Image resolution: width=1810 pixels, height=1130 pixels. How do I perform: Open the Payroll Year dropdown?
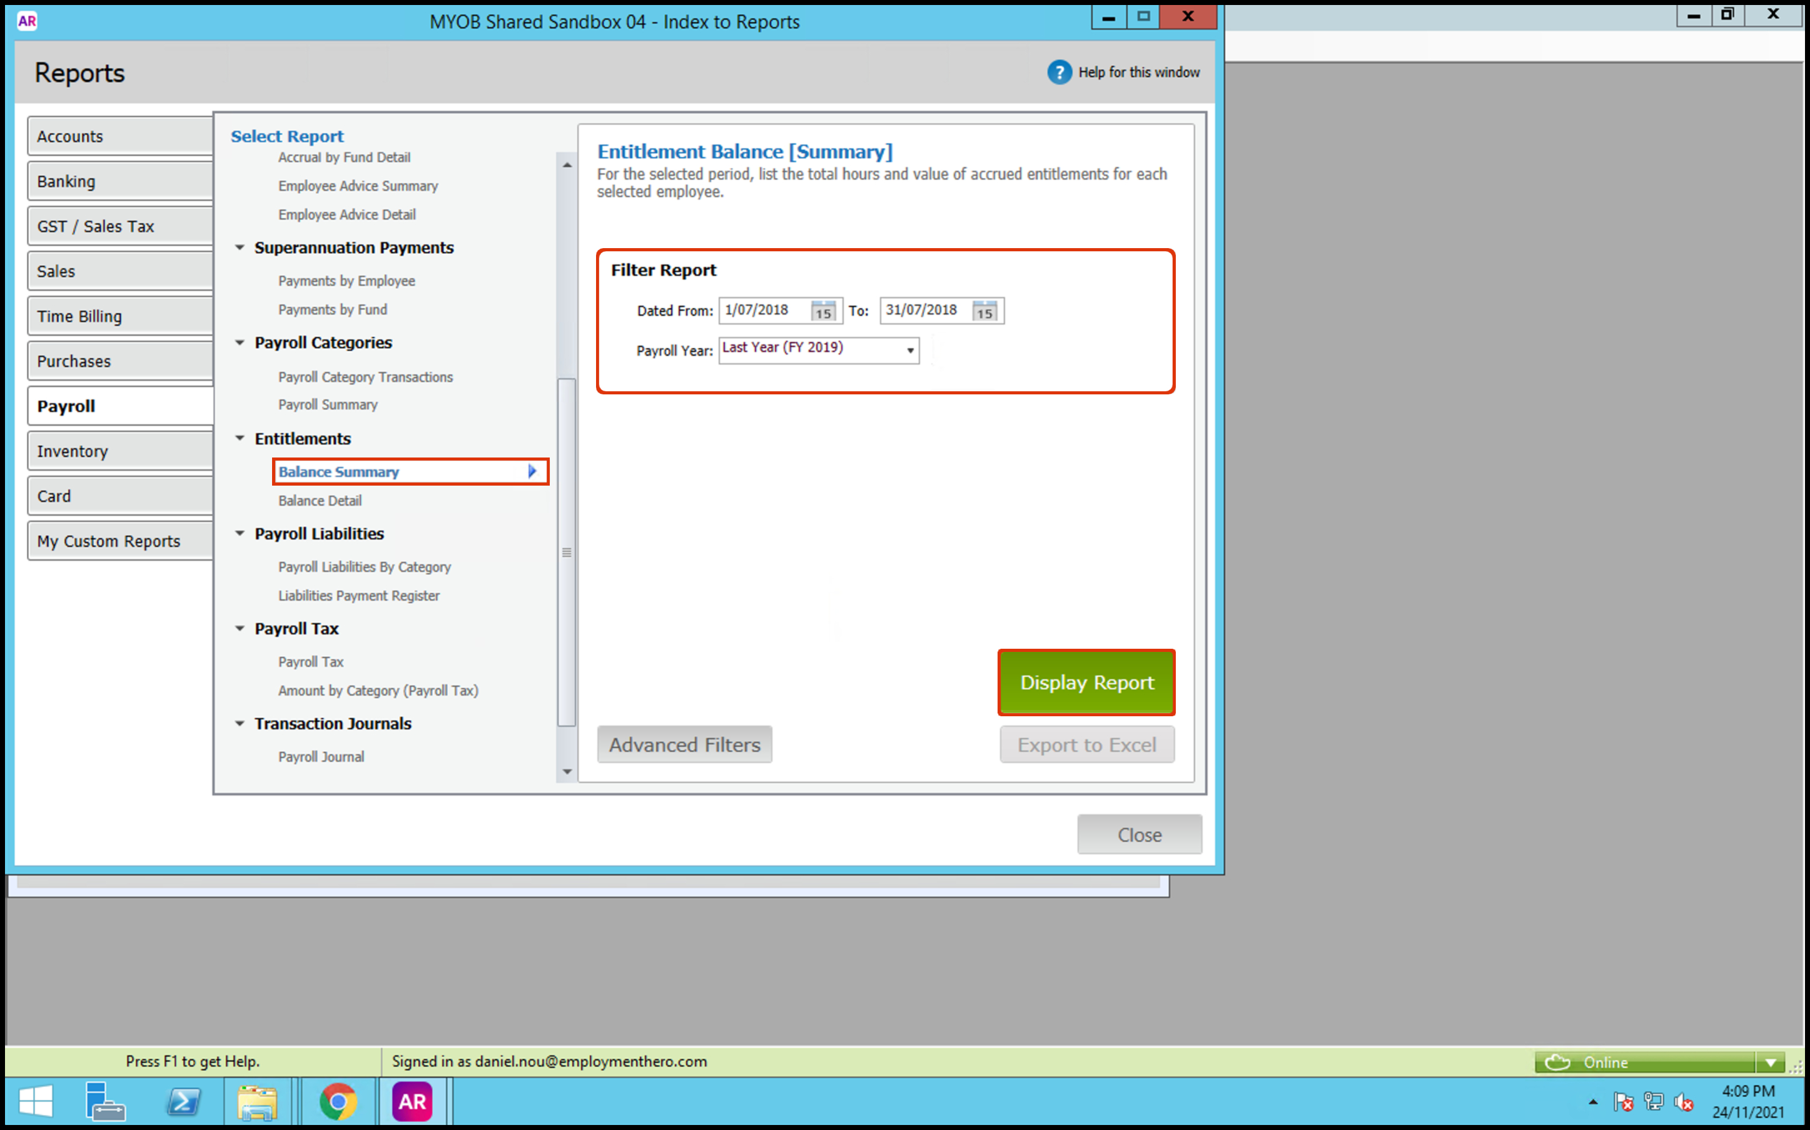[910, 351]
